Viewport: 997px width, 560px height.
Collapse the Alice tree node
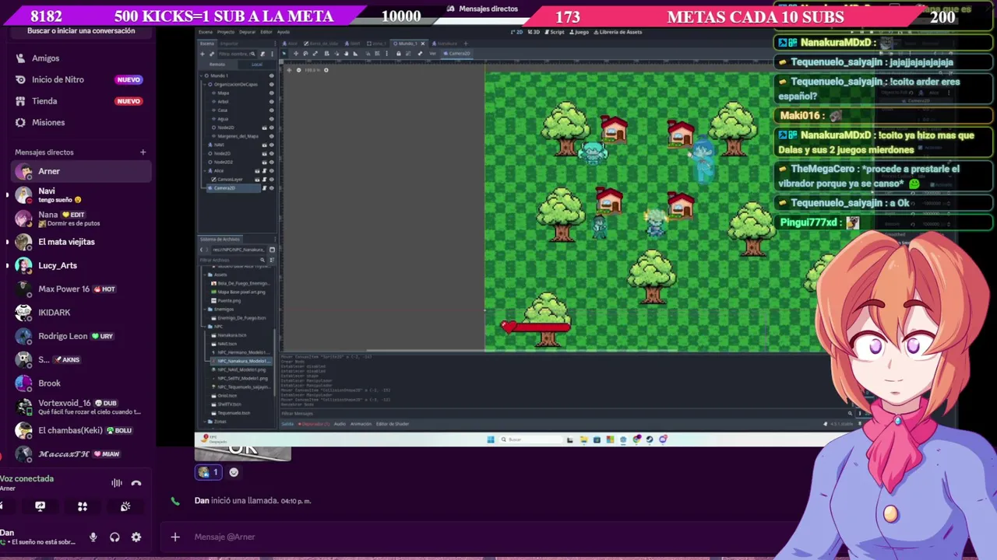[x=206, y=170]
